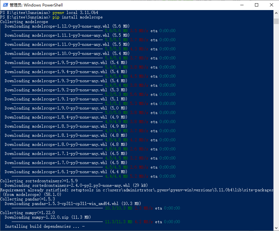Click the scrollbar down arrow
The width and height of the screenshot is (279, 231).
pos(276,228)
